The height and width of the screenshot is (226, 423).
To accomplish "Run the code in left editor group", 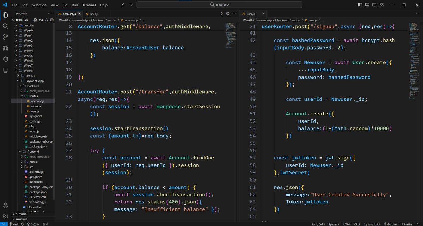I will point(222,13).
